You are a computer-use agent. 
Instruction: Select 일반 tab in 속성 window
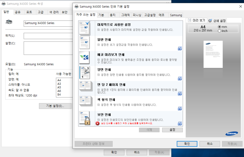[x=8, y=12]
